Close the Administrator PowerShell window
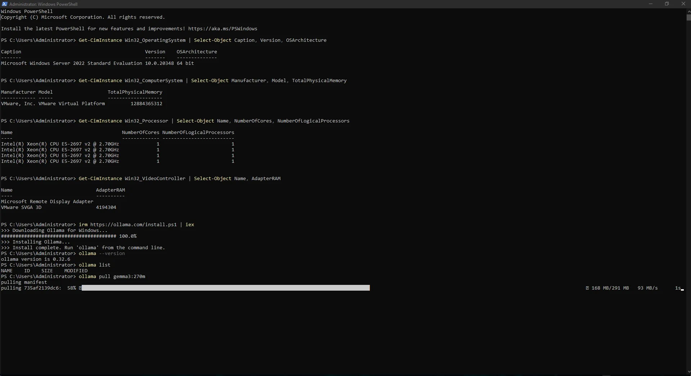The width and height of the screenshot is (691, 376). pos(683,4)
